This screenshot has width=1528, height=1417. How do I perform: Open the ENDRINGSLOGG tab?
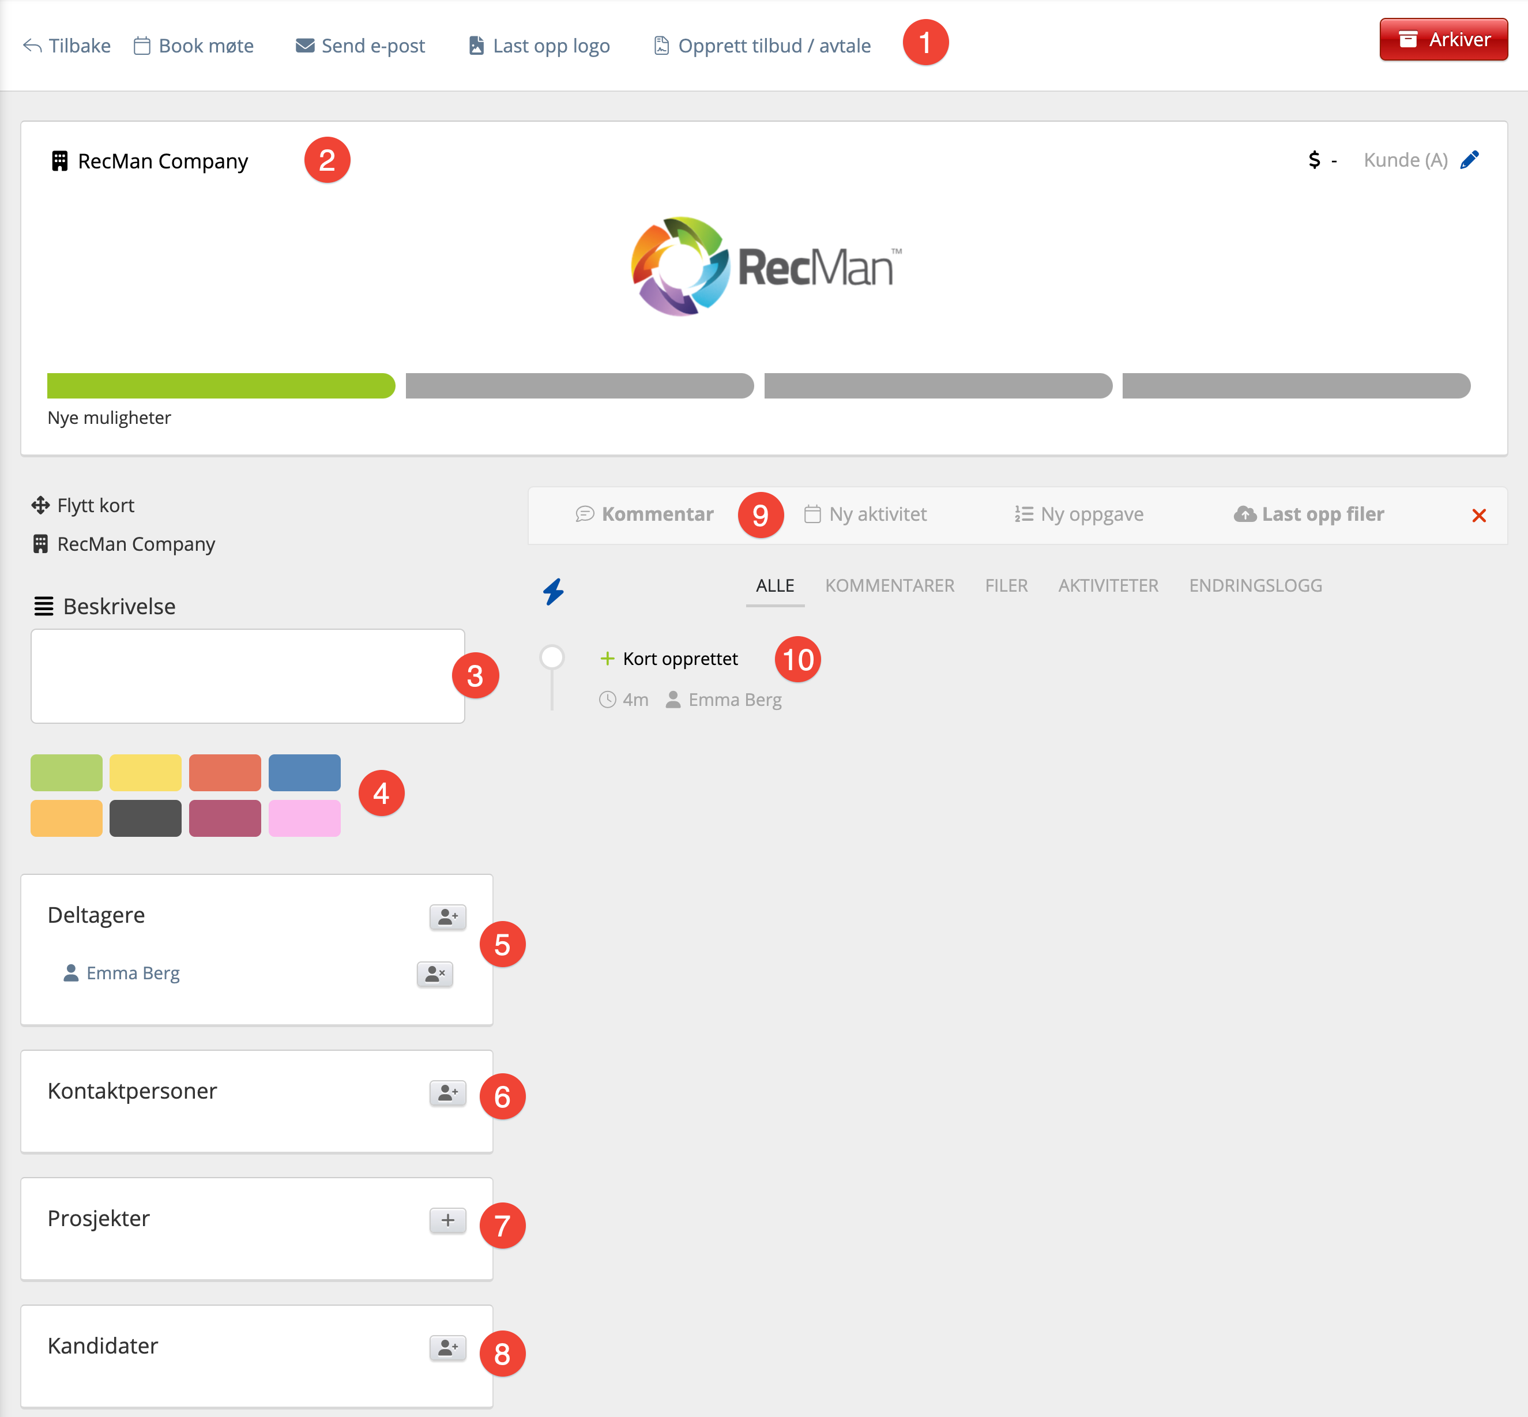tap(1255, 586)
